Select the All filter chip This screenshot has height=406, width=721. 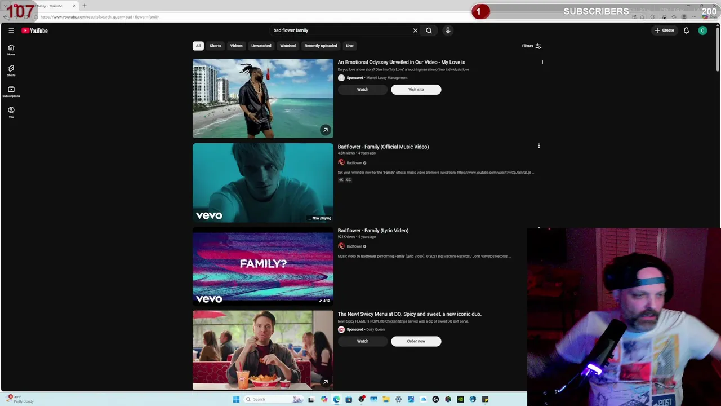click(198, 46)
